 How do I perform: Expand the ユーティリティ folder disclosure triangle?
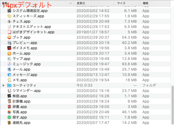pyautogui.click(x=3, y=85)
